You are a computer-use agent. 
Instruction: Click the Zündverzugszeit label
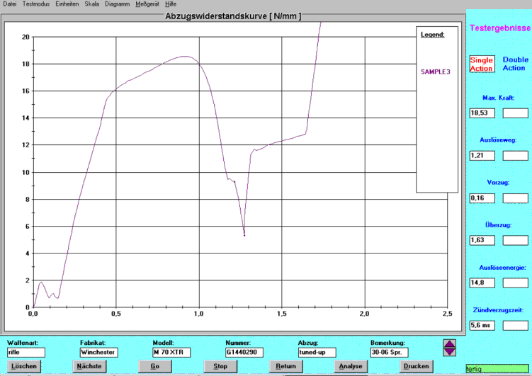(x=498, y=310)
